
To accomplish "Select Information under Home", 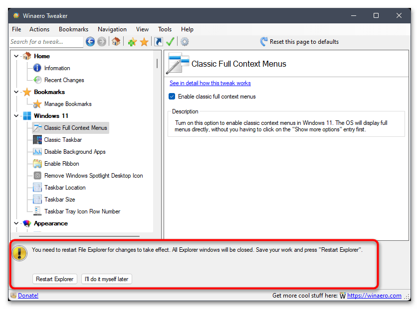I will pos(57,68).
